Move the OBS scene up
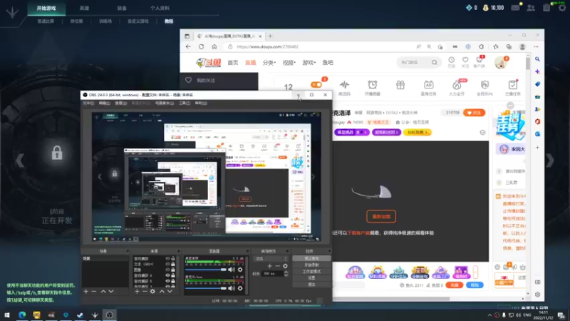This screenshot has width=570, height=321. click(103, 292)
